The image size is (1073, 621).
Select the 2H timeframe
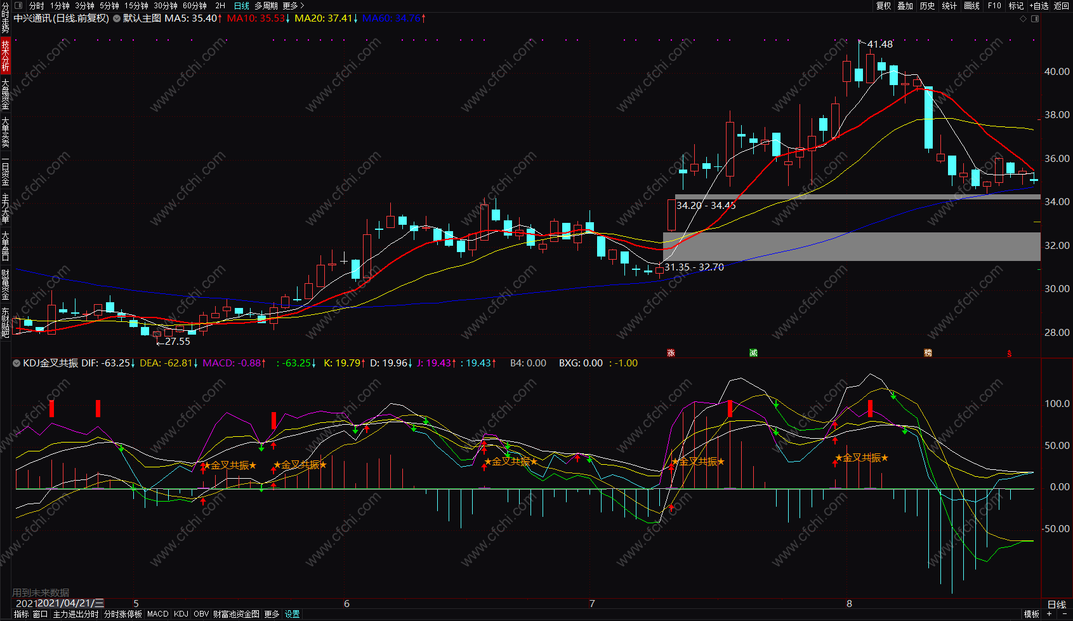(220, 6)
